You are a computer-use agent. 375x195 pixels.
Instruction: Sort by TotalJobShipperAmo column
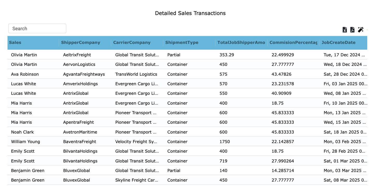tap(241, 42)
